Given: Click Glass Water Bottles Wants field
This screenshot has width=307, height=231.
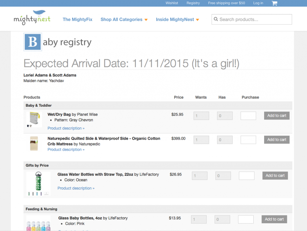Looking at the screenshot, I should [200, 176].
